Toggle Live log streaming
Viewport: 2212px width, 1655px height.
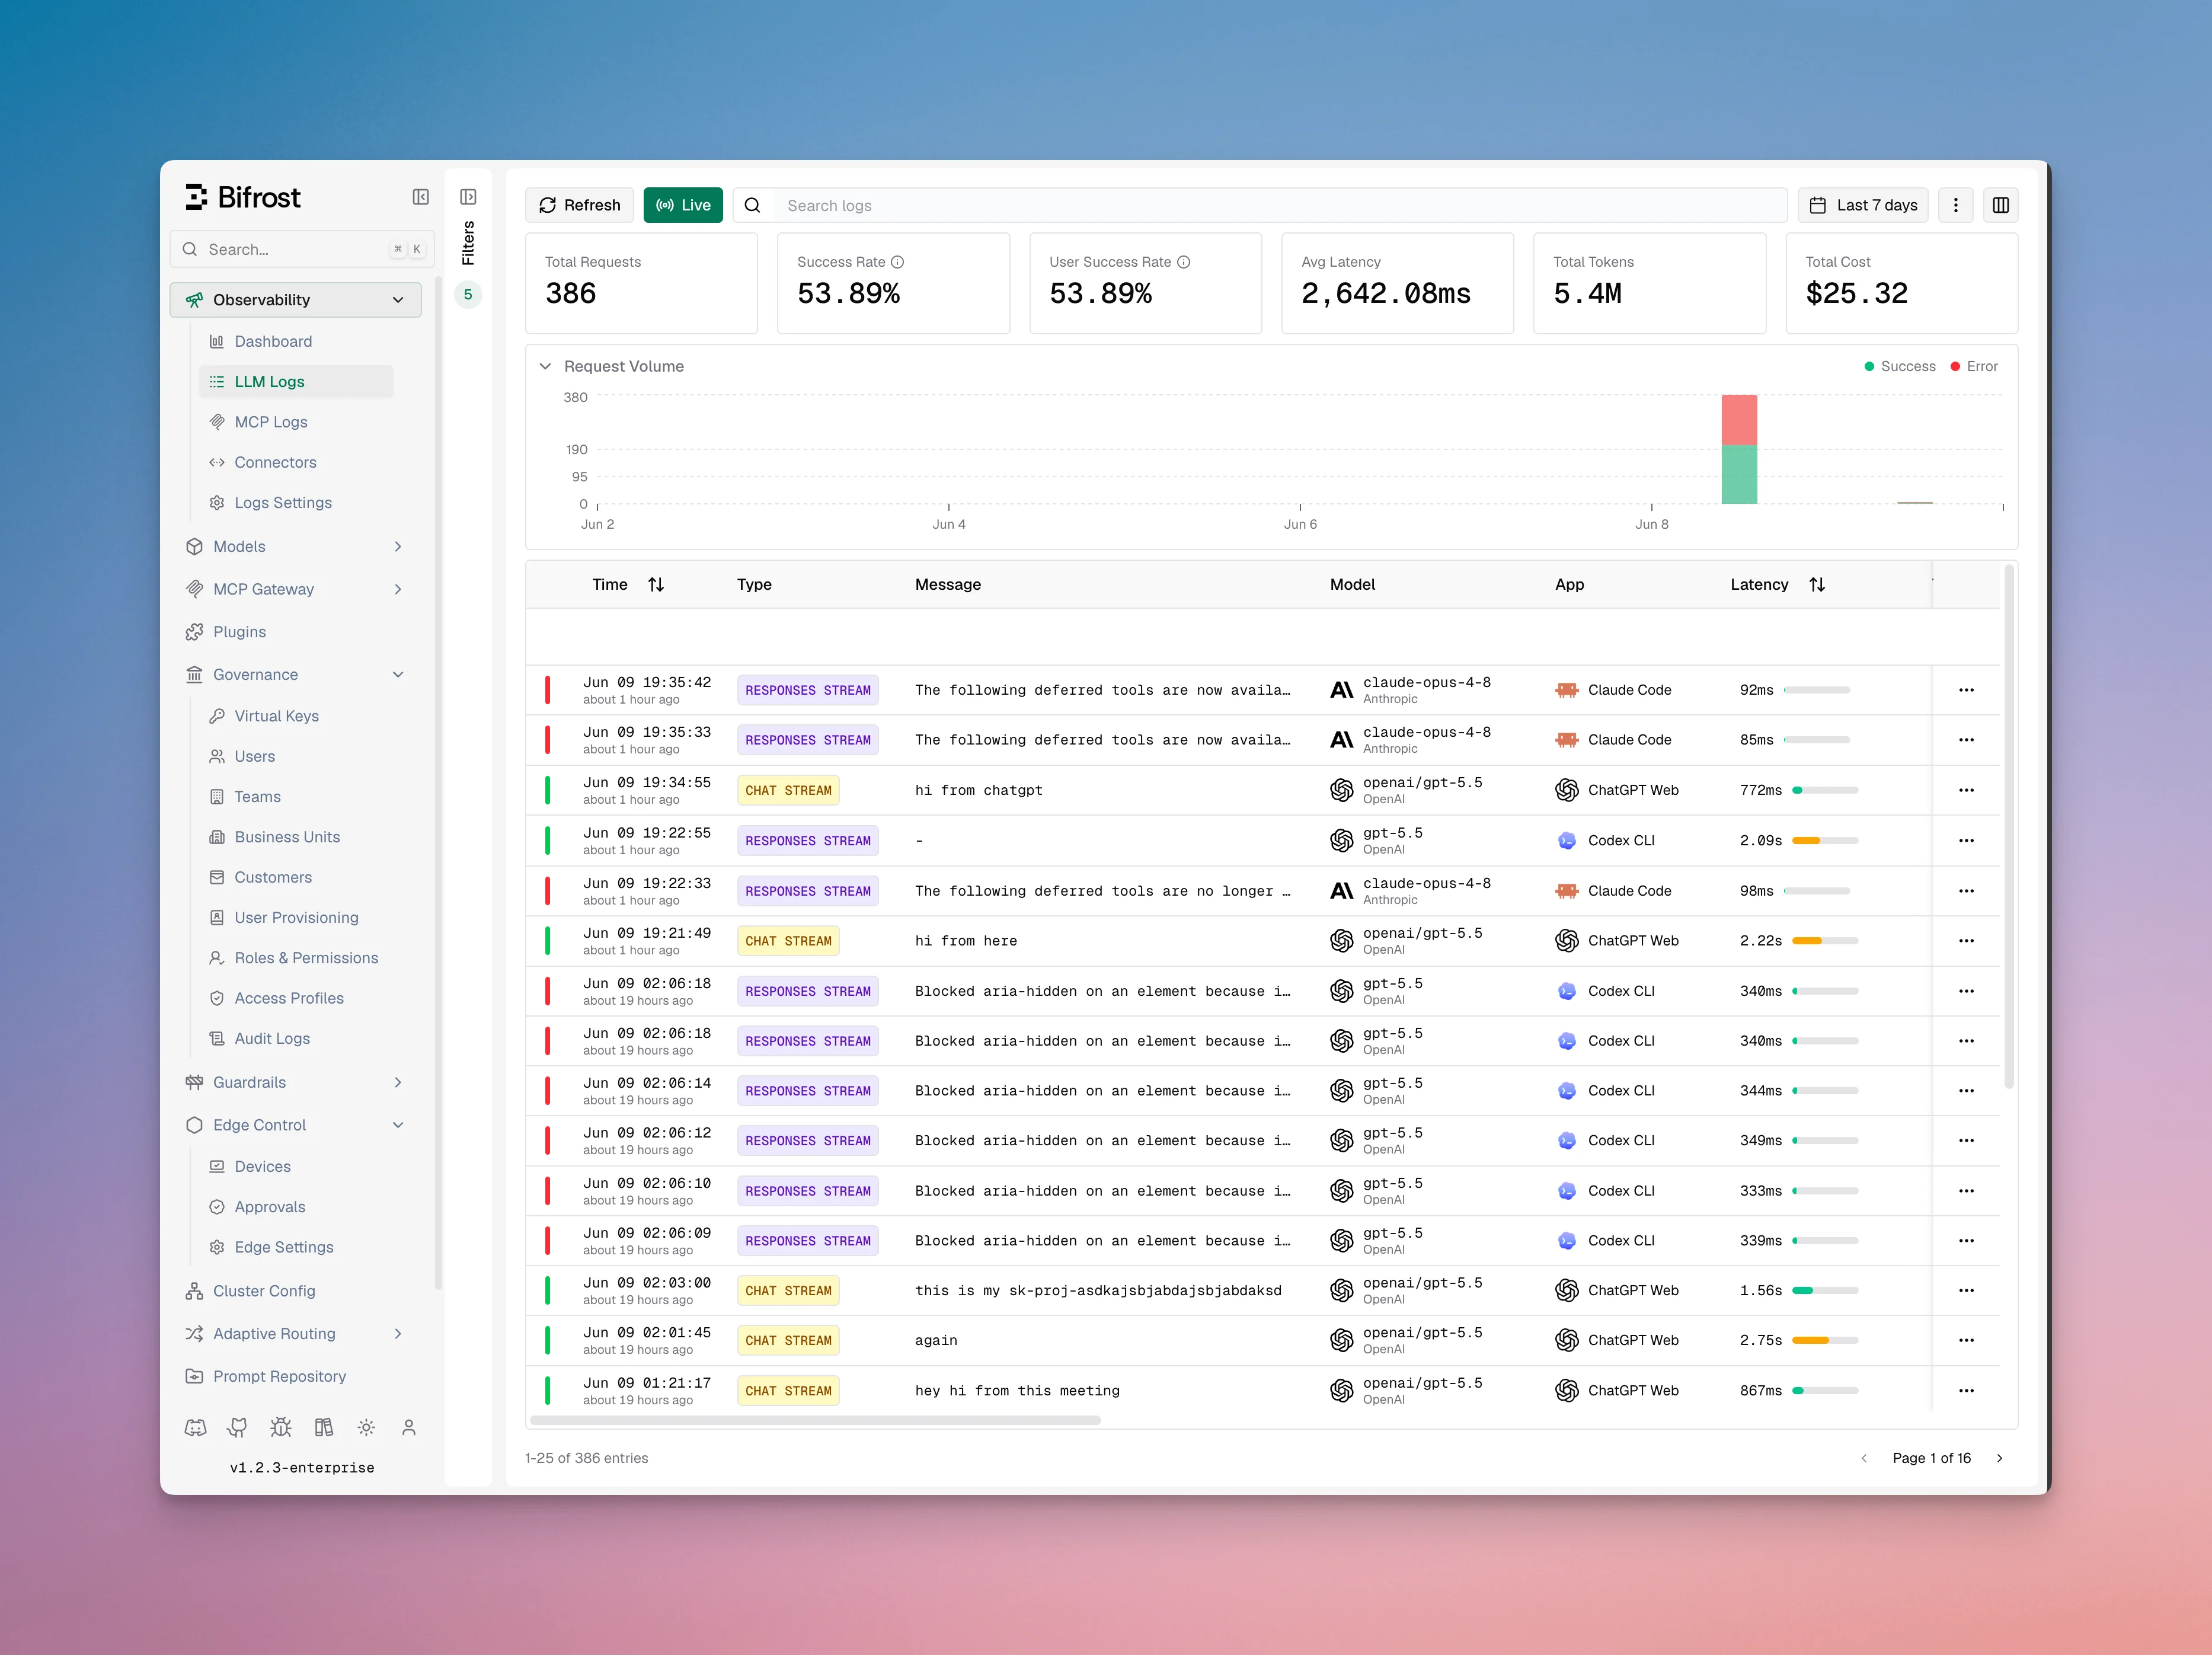[683, 205]
